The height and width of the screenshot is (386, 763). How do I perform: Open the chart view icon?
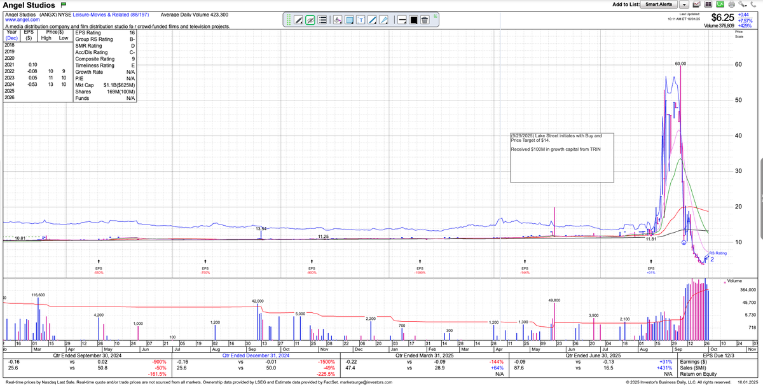click(x=697, y=4)
